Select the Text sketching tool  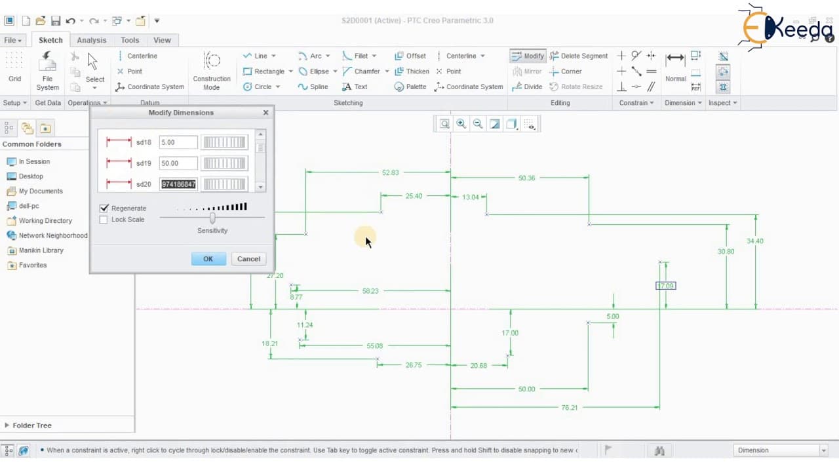[x=355, y=87]
